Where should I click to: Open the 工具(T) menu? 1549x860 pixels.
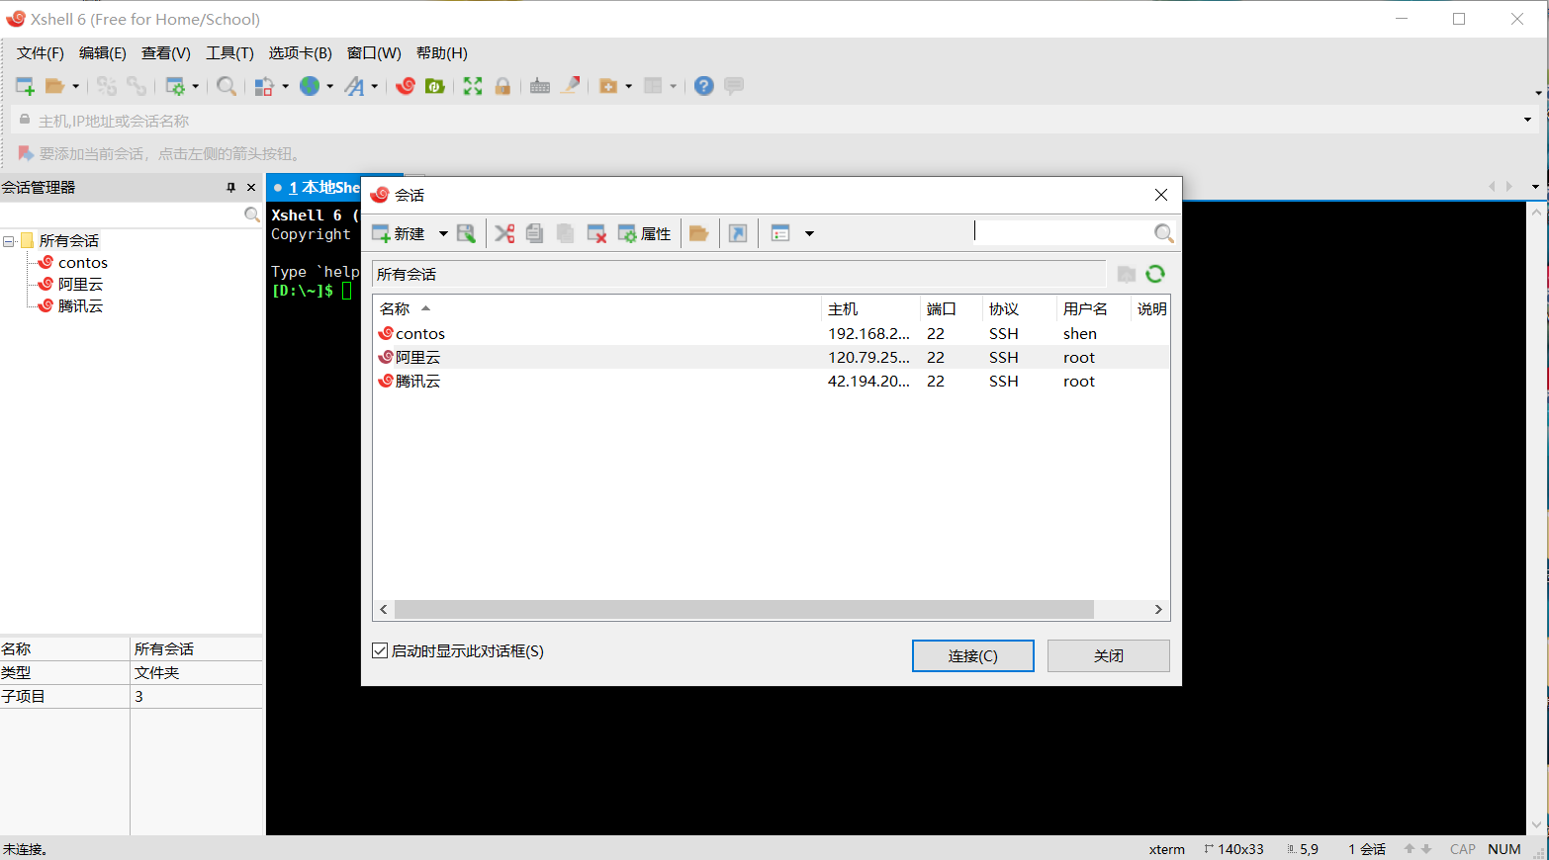[229, 53]
